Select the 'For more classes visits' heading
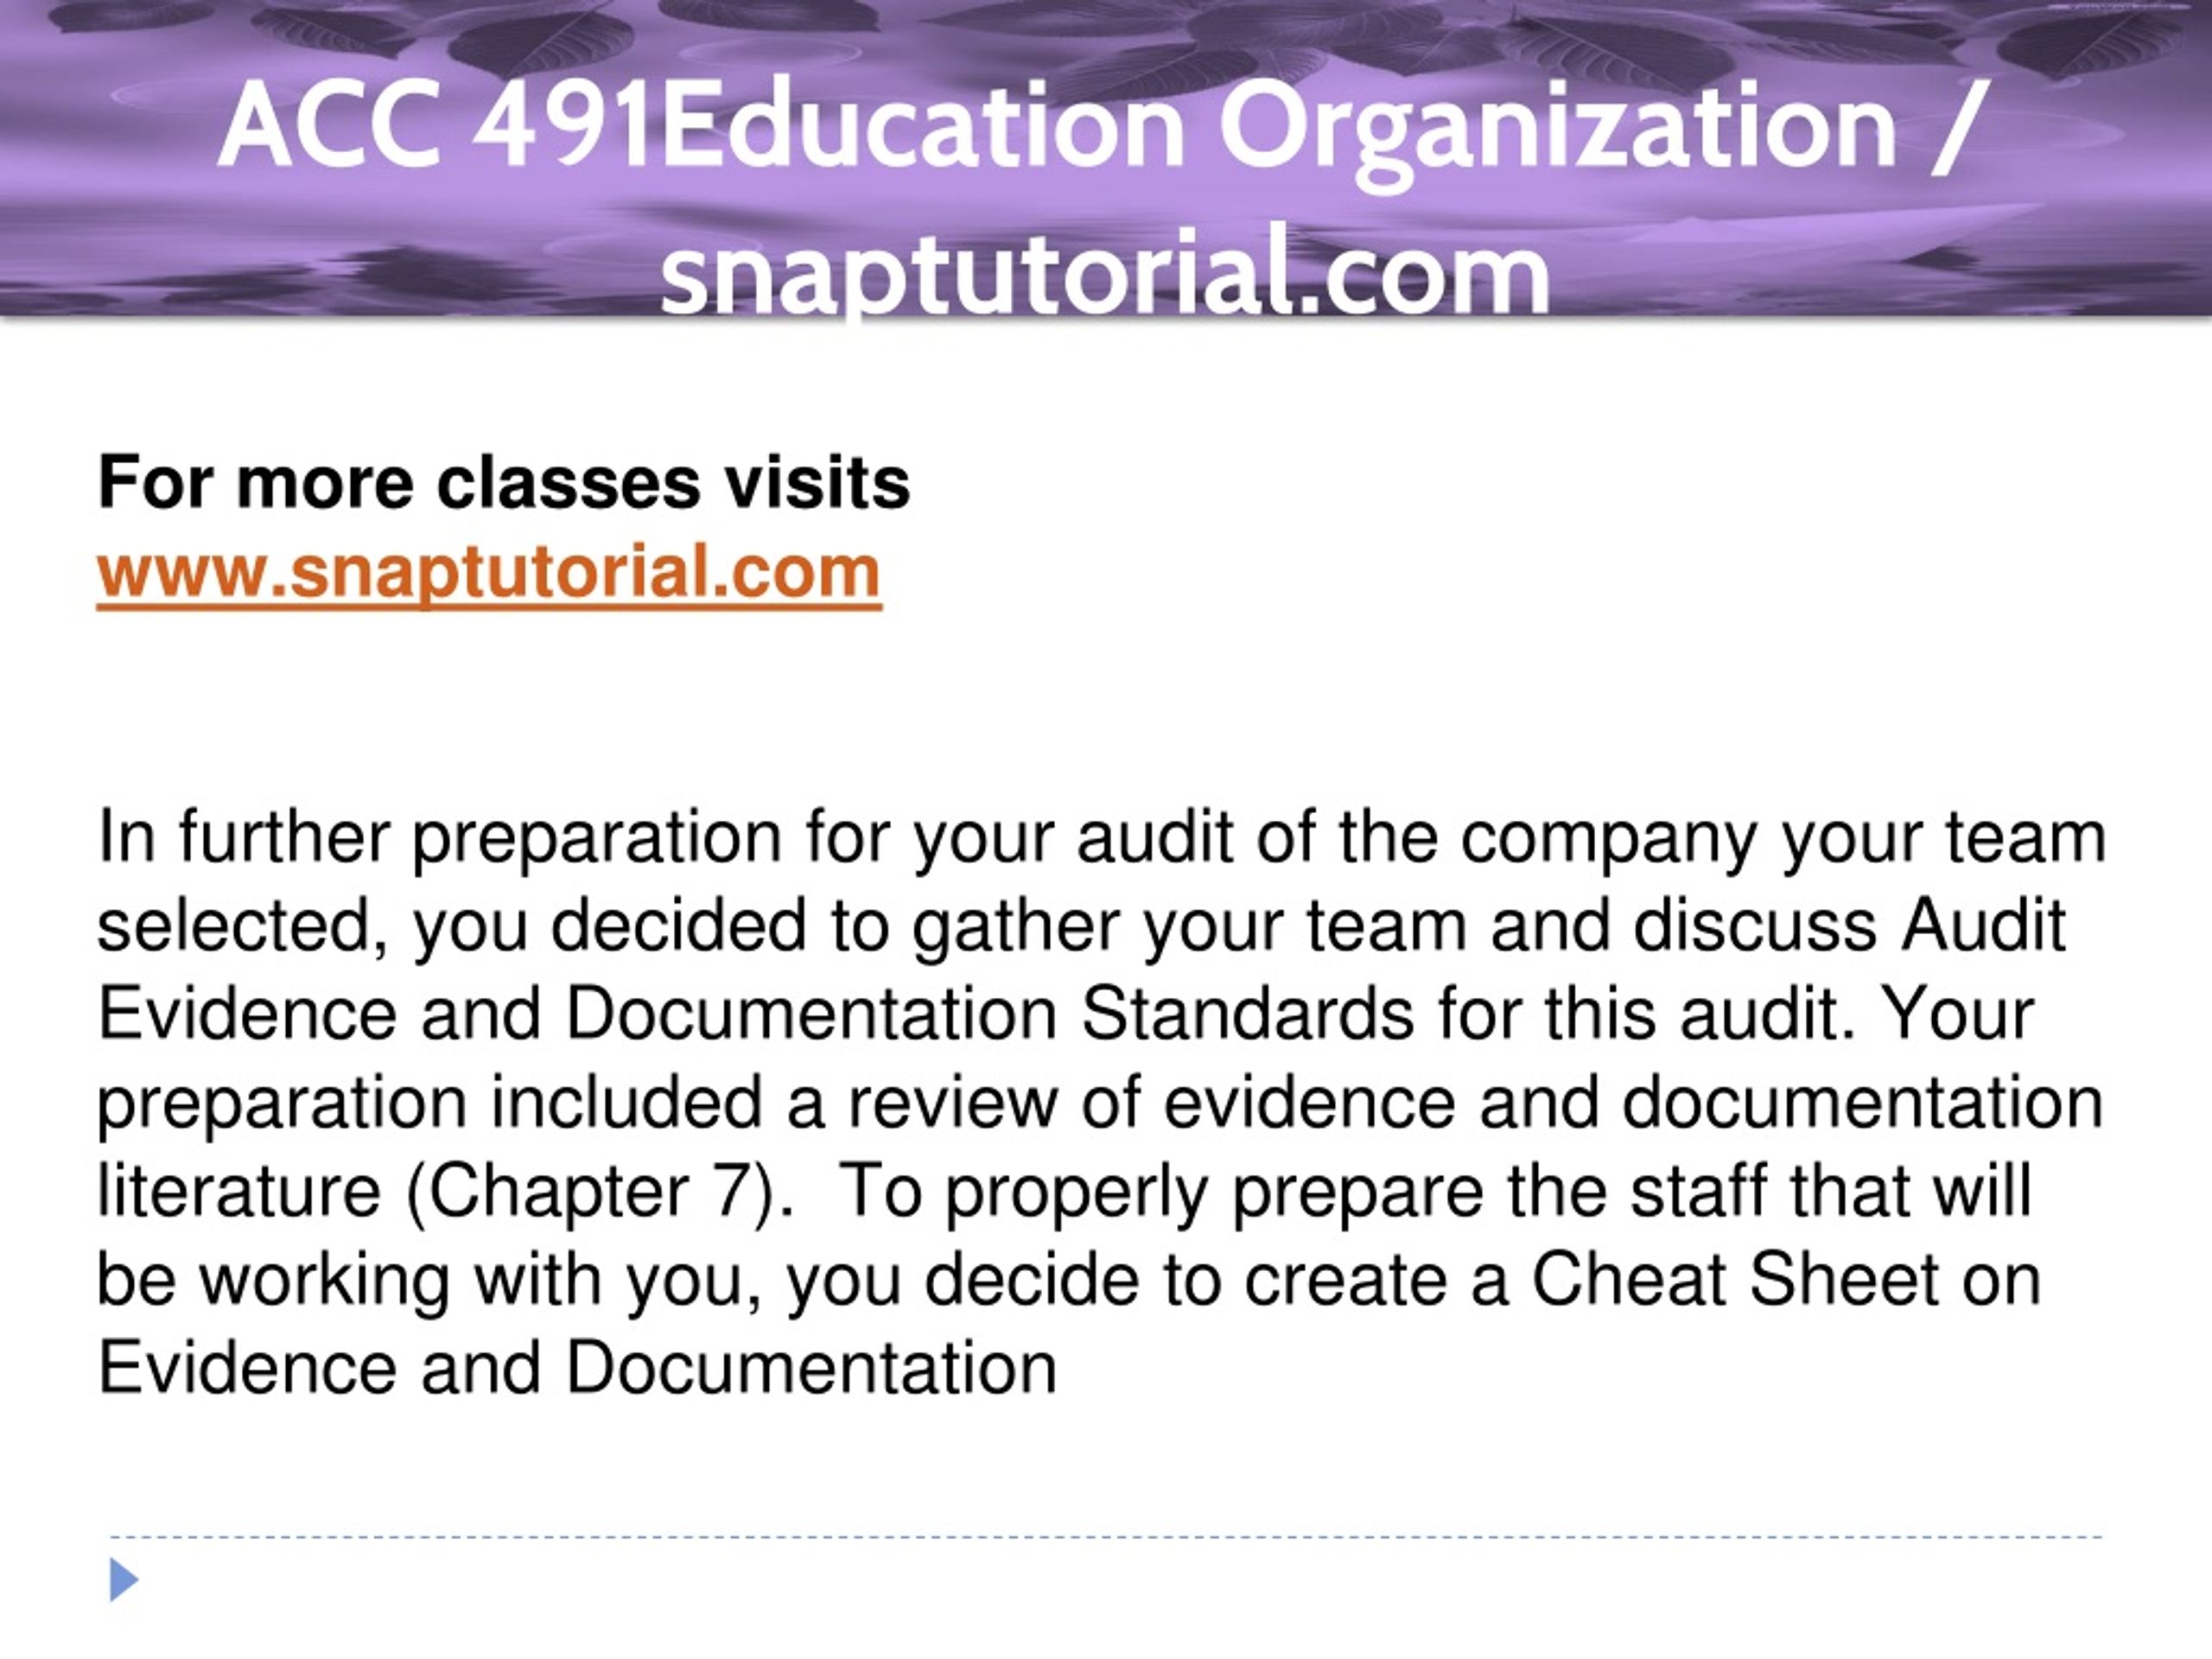 coord(504,483)
